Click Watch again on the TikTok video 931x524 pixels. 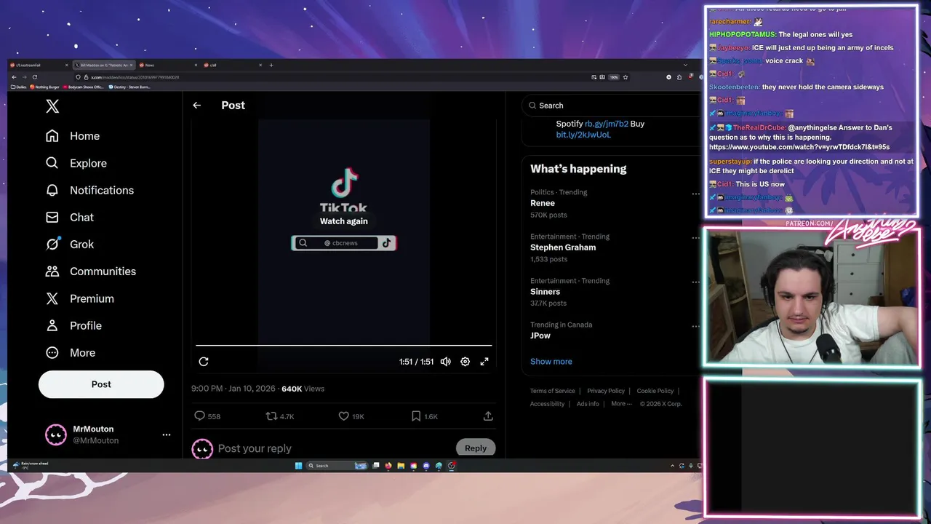(x=344, y=221)
